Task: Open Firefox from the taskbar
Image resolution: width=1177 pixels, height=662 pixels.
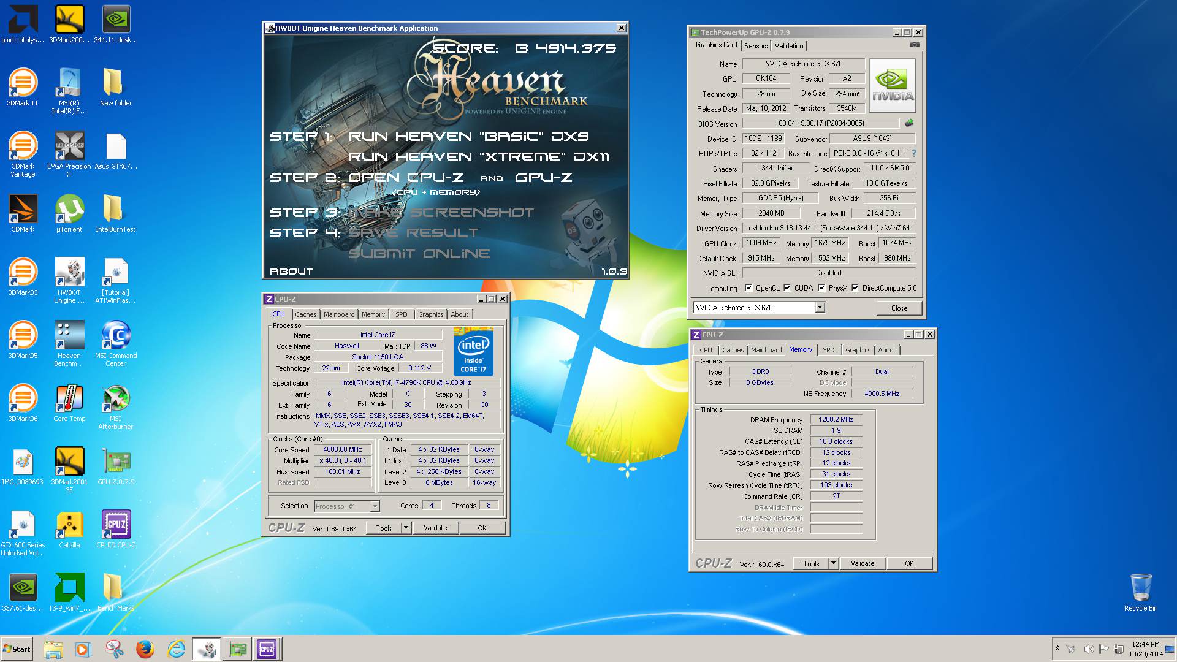Action: point(145,649)
